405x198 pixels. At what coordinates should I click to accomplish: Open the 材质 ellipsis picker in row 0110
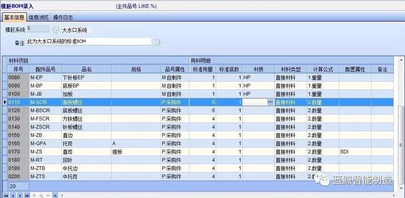270,102
